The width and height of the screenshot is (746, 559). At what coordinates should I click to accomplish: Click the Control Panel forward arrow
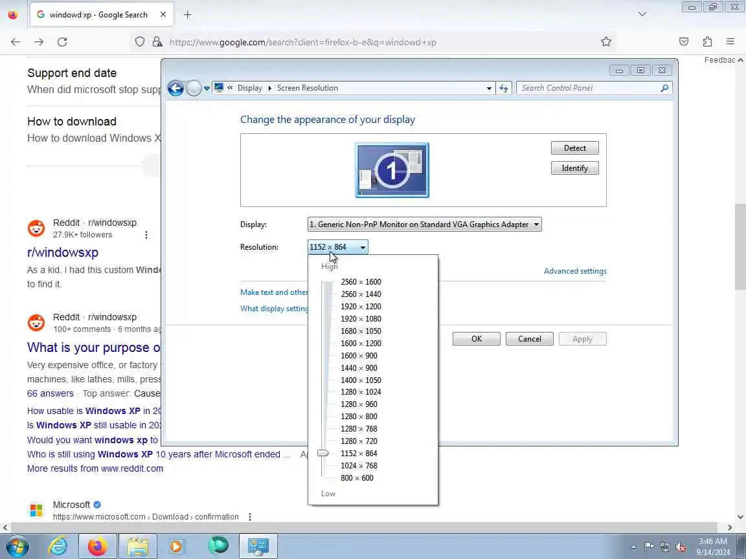tap(194, 88)
